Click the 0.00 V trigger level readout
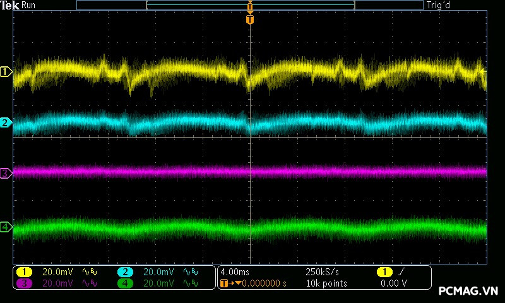This screenshot has height=303, width=505. coord(394,283)
